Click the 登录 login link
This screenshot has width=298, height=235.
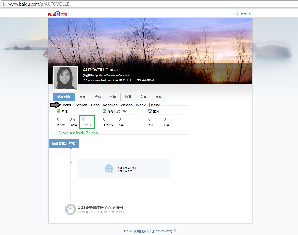tap(236, 14)
